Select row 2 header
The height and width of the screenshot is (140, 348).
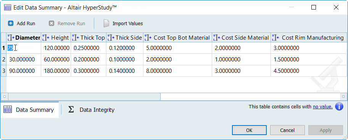pos(3,60)
